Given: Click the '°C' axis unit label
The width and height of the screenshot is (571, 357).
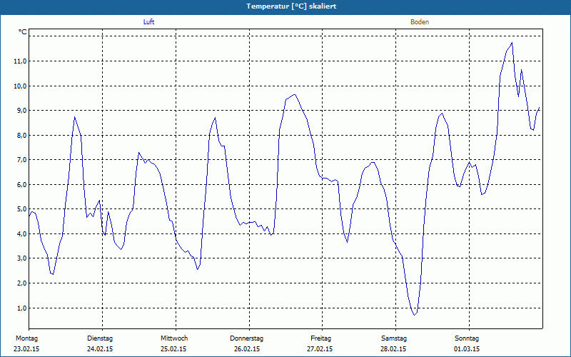Looking at the screenshot, I should pyautogui.click(x=23, y=32).
